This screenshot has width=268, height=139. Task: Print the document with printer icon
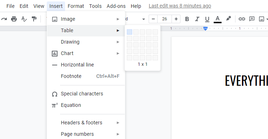tap(14, 19)
